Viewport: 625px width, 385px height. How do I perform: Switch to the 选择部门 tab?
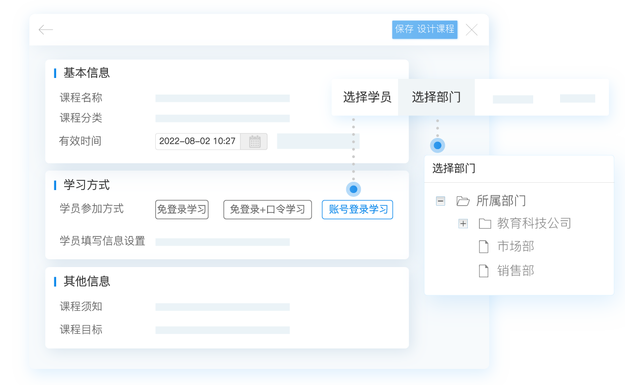(x=437, y=97)
